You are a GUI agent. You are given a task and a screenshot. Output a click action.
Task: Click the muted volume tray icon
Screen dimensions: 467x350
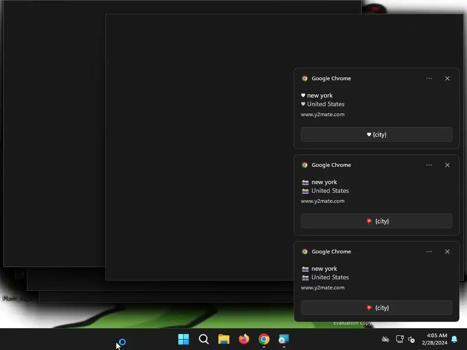[x=411, y=339]
